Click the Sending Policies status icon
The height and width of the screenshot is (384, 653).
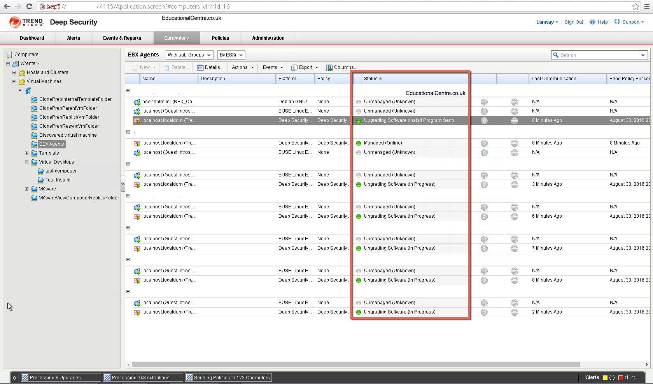coord(189,377)
